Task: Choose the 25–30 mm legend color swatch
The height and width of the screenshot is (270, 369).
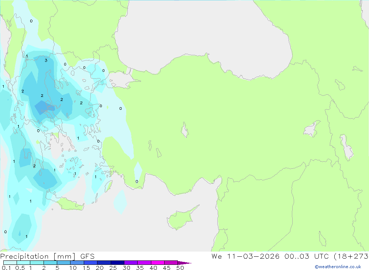Action: 117,263
